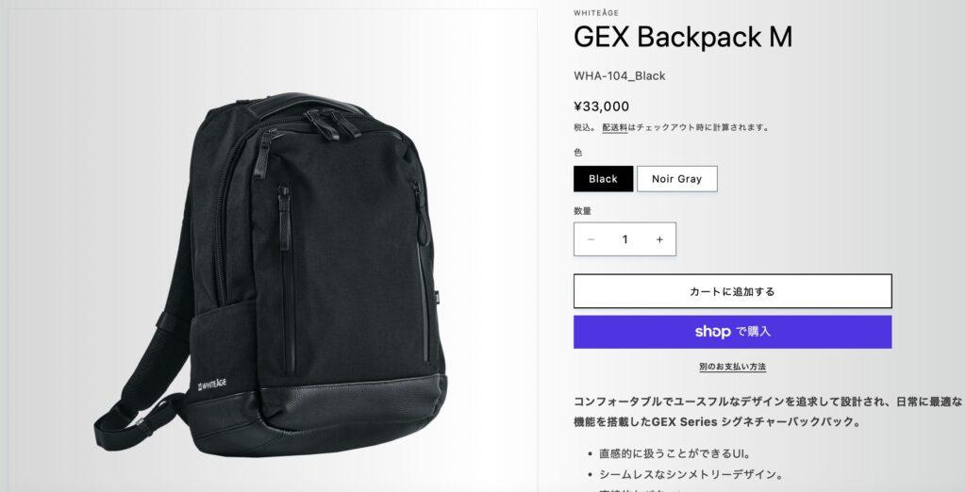The height and width of the screenshot is (492, 966).
Task: Click the シームレスなシンメトリーデザイン bullet
Action: pos(691,475)
